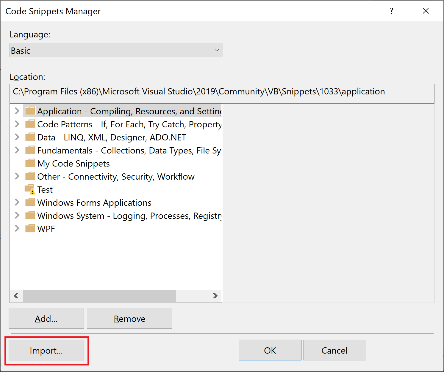
Task: Click the Code Patterns folder icon
Action: [x=30, y=124]
